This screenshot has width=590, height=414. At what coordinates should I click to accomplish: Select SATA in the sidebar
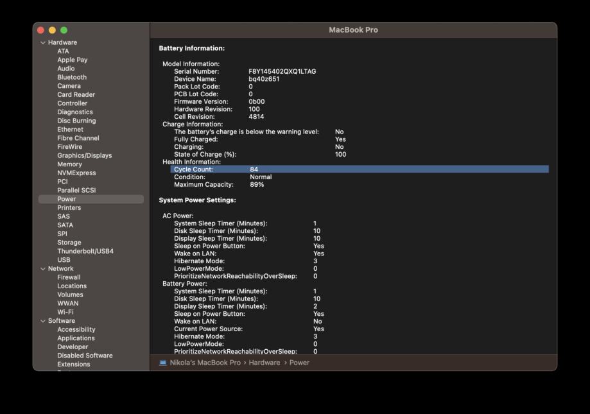tap(65, 225)
